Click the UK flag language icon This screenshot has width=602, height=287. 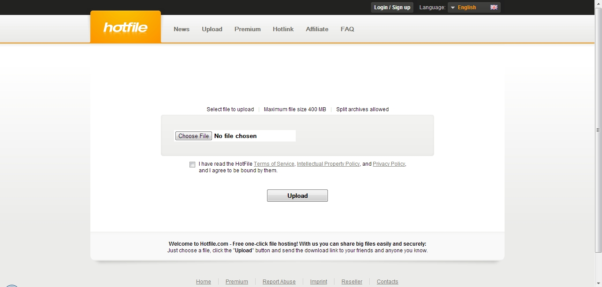click(x=494, y=7)
